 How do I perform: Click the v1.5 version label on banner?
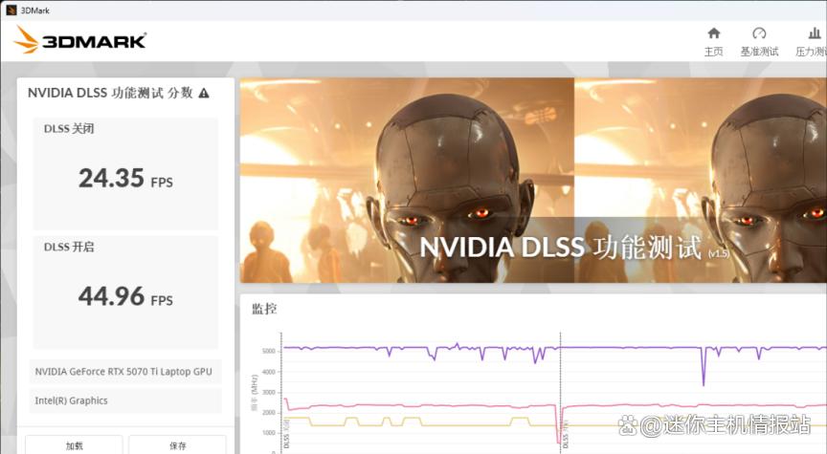tap(718, 253)
